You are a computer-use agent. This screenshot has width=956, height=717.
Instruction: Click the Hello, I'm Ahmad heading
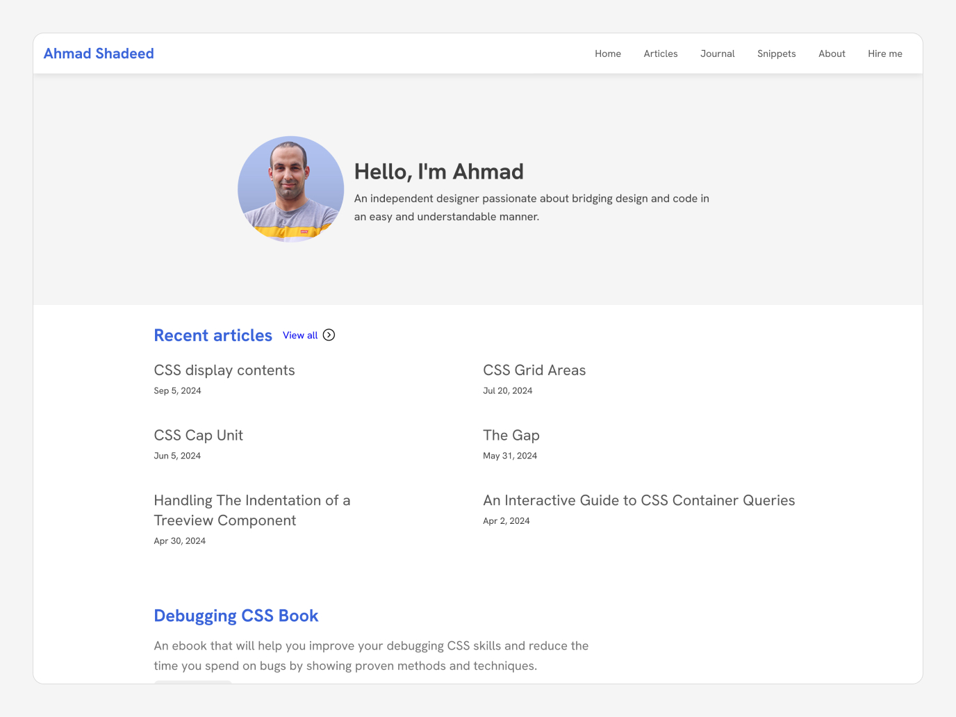(439, 172)
